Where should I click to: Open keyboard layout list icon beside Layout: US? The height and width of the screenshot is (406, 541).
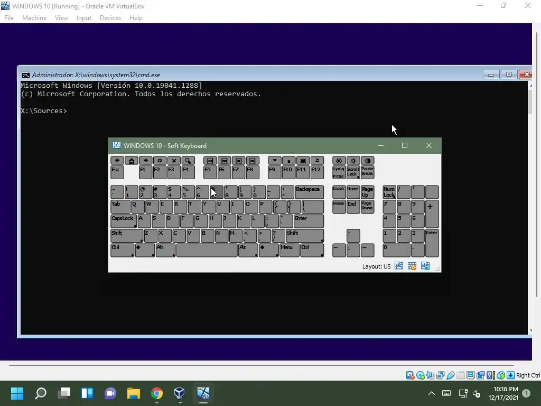(399, 266)
